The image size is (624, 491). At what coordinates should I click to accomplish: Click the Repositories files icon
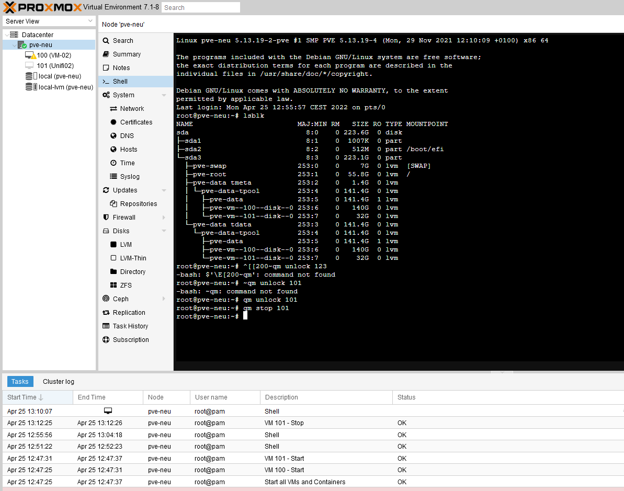(114, 204)
